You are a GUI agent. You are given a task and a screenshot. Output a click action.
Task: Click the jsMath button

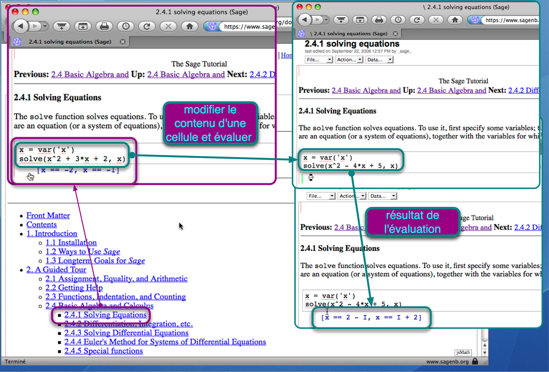[x=463, y=352]
